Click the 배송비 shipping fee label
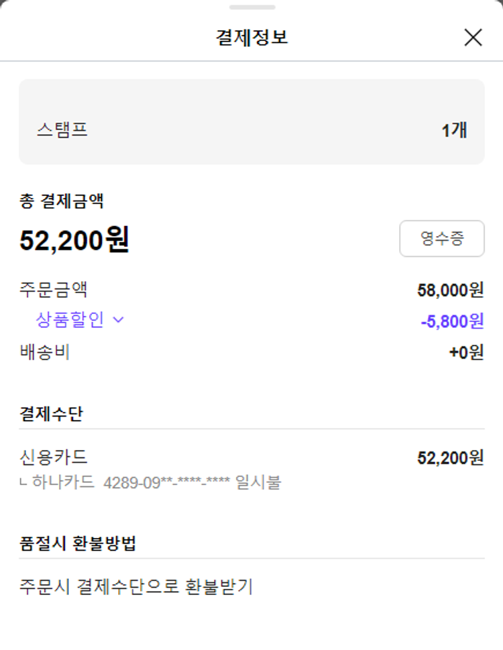503x650 pixels. click(x=45, y=351)
